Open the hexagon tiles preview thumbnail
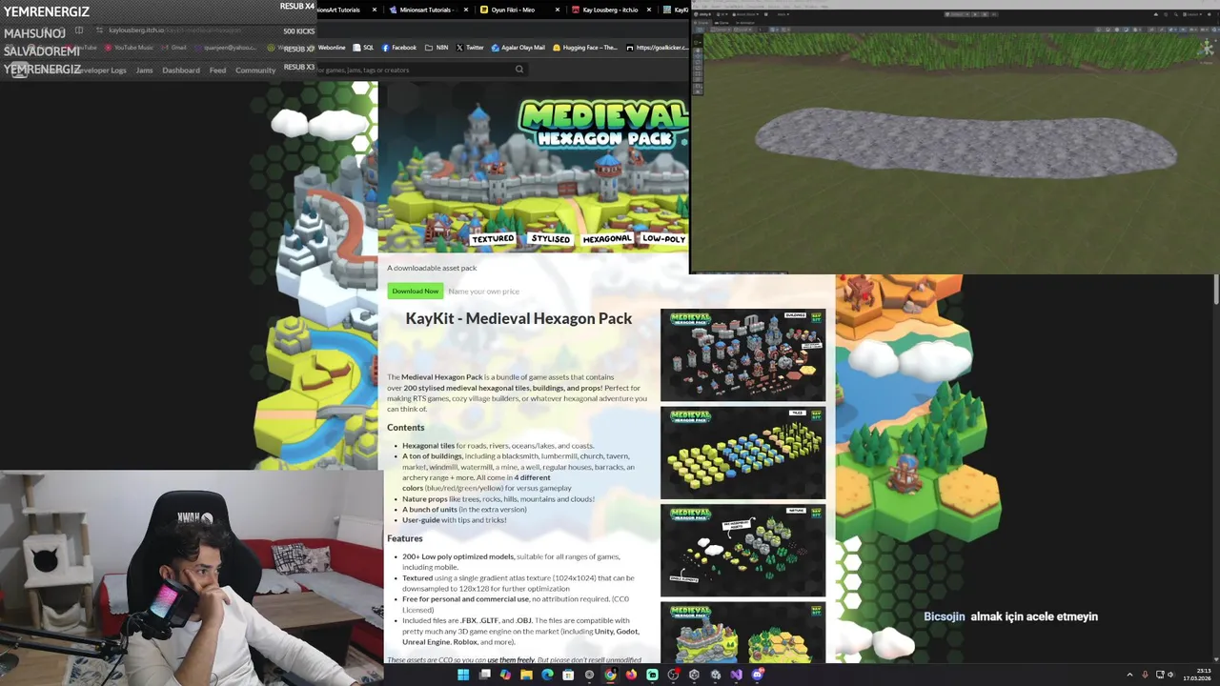Screen dimensions: 1220x686 coord(742,453)
